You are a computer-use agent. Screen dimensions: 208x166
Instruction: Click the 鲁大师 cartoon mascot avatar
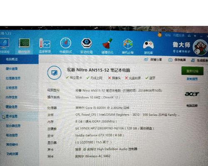201,47
